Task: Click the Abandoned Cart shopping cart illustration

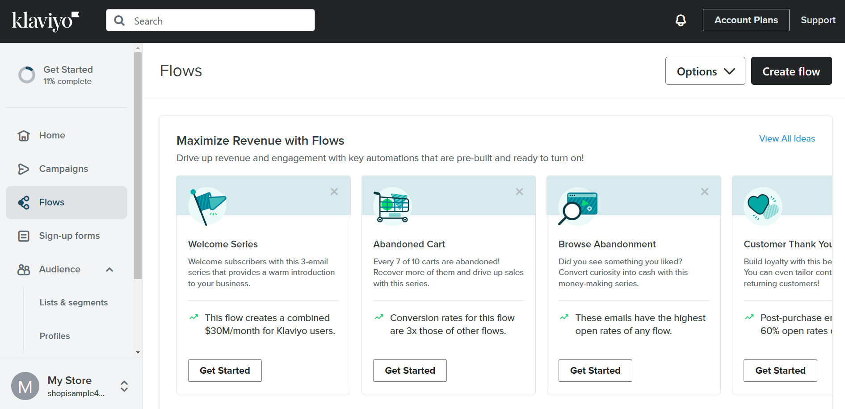Action: [x=392, y=206]
